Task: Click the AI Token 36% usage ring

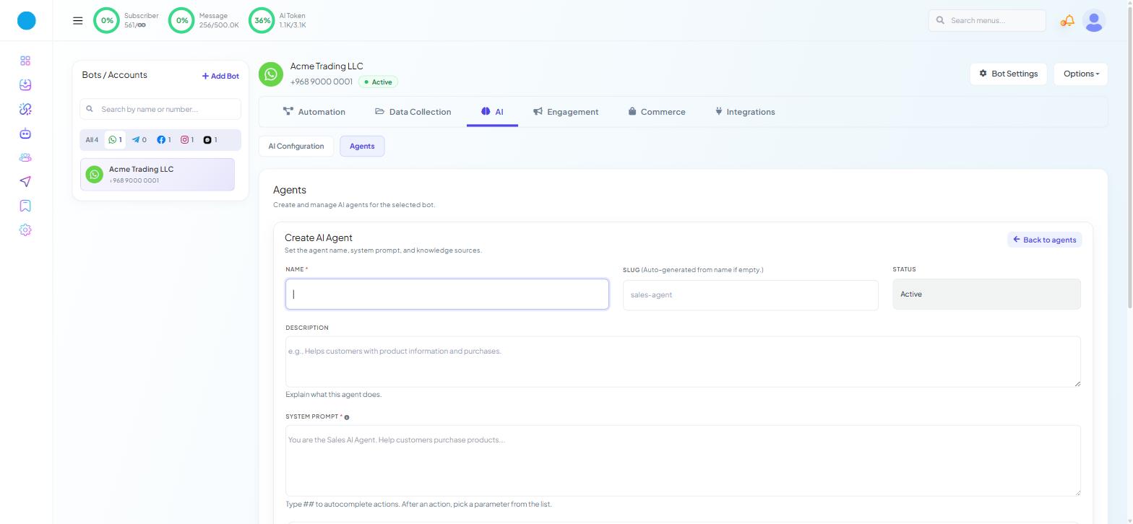Action: point(262,20)
